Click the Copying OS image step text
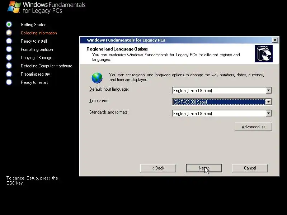 click(37, 58)
